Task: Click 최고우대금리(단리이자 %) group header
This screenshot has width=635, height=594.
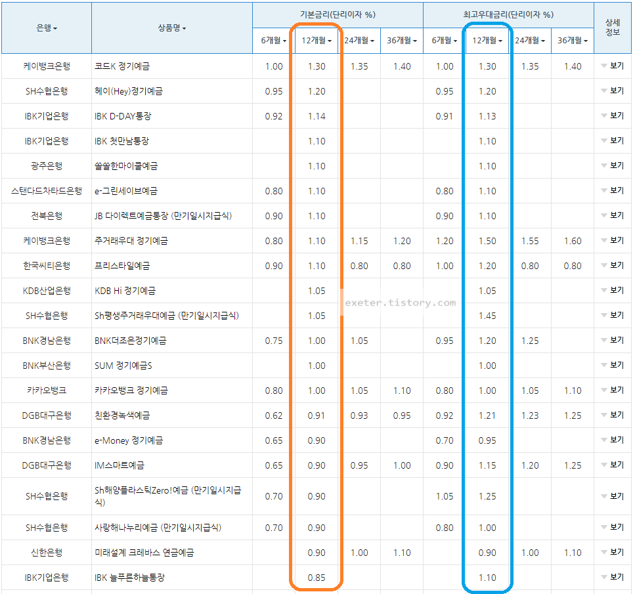Action: pos(508,14)
